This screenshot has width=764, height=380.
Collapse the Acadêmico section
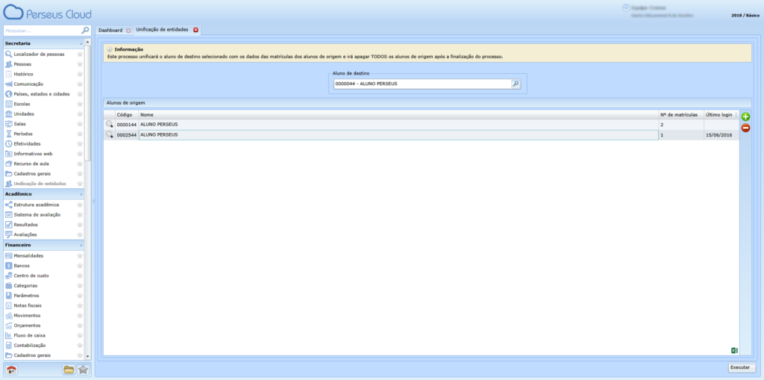tap(79, 194)
